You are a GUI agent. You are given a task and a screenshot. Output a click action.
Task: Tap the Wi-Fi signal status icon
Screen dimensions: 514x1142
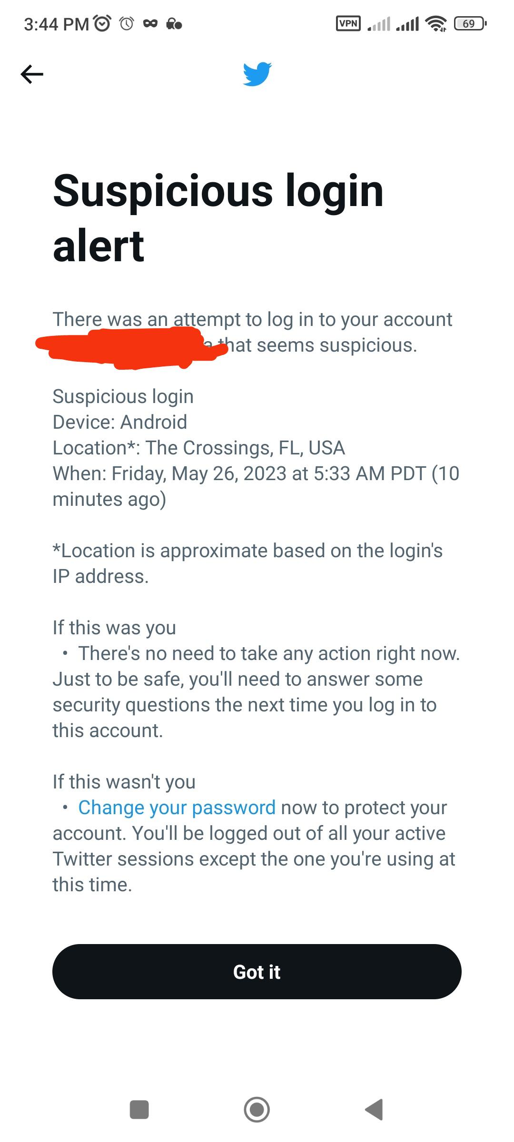tap(436, 23)
